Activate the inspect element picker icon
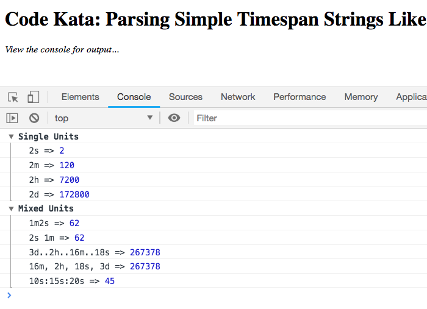 point(13,97)
